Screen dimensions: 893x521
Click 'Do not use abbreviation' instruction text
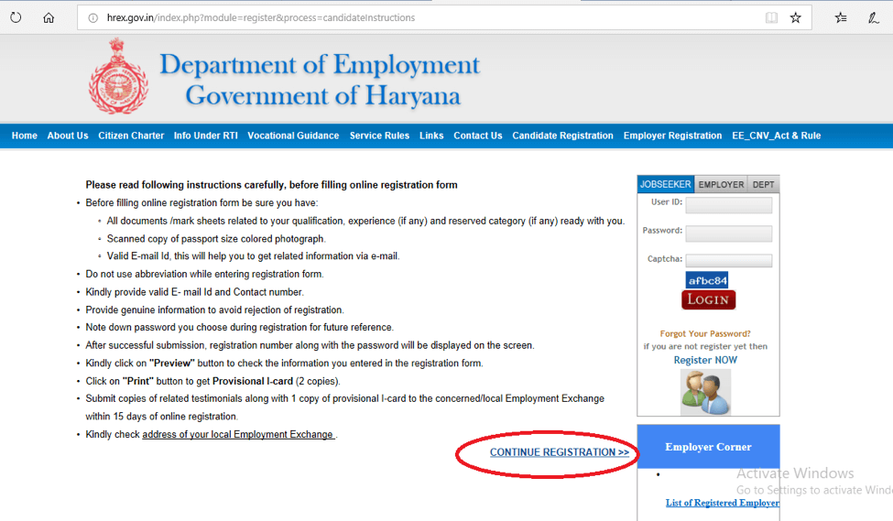(204, 274)
